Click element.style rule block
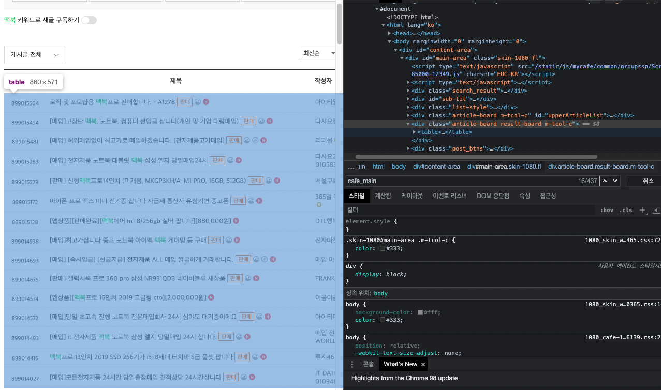The height and width of the screenshot is (390, 661). pyautogui.click(x=502, y=226)
